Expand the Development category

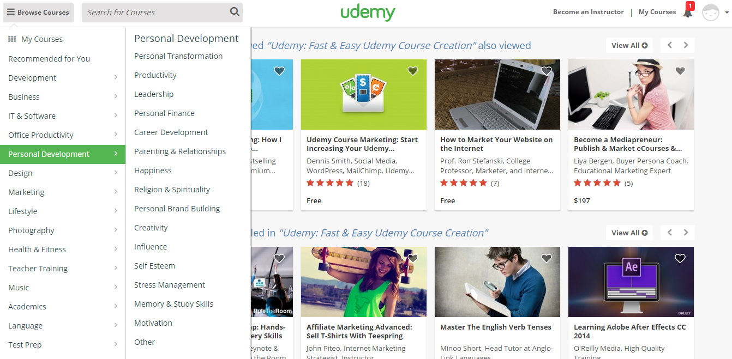[x=63, y=78]
